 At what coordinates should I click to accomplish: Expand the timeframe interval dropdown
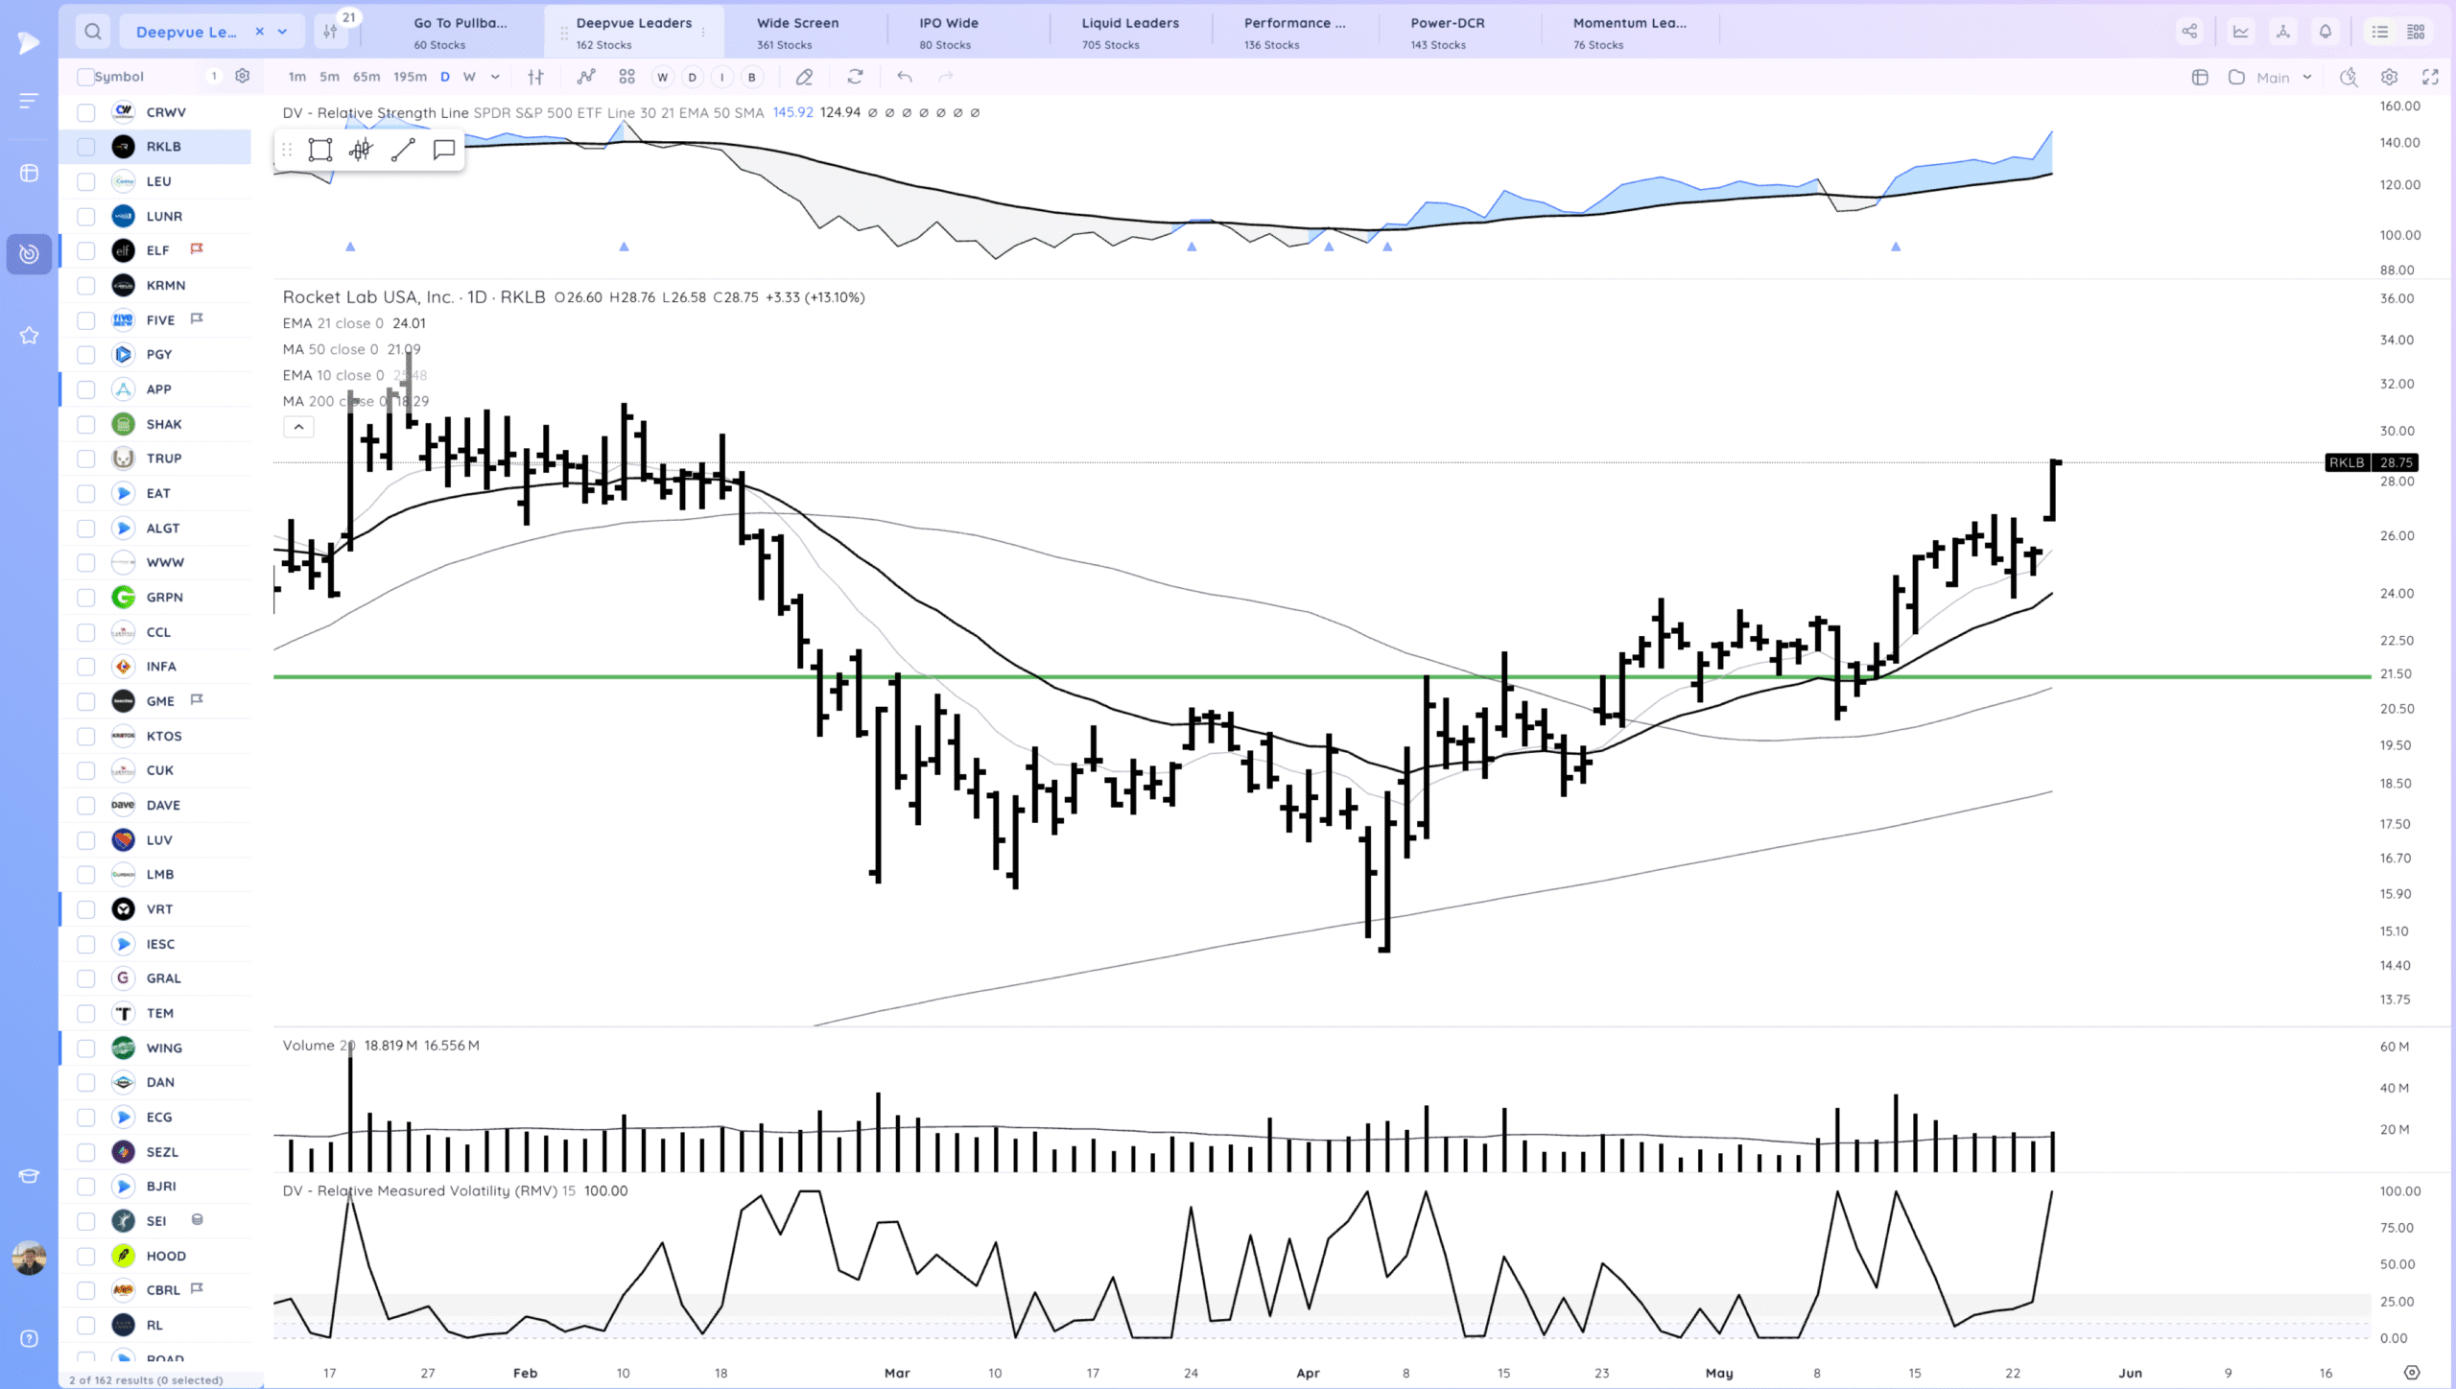point(495,77)
